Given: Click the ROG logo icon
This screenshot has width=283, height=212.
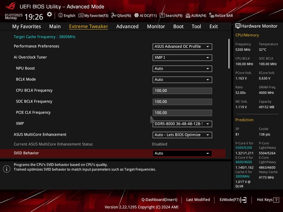Looking at the screenshot, I should coord(11,6).
